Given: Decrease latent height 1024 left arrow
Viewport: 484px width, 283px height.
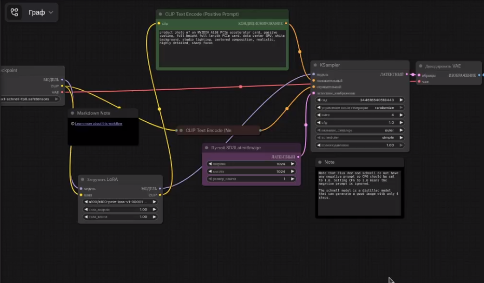Looking at the screenshot, I should click(x=210, y=172).
